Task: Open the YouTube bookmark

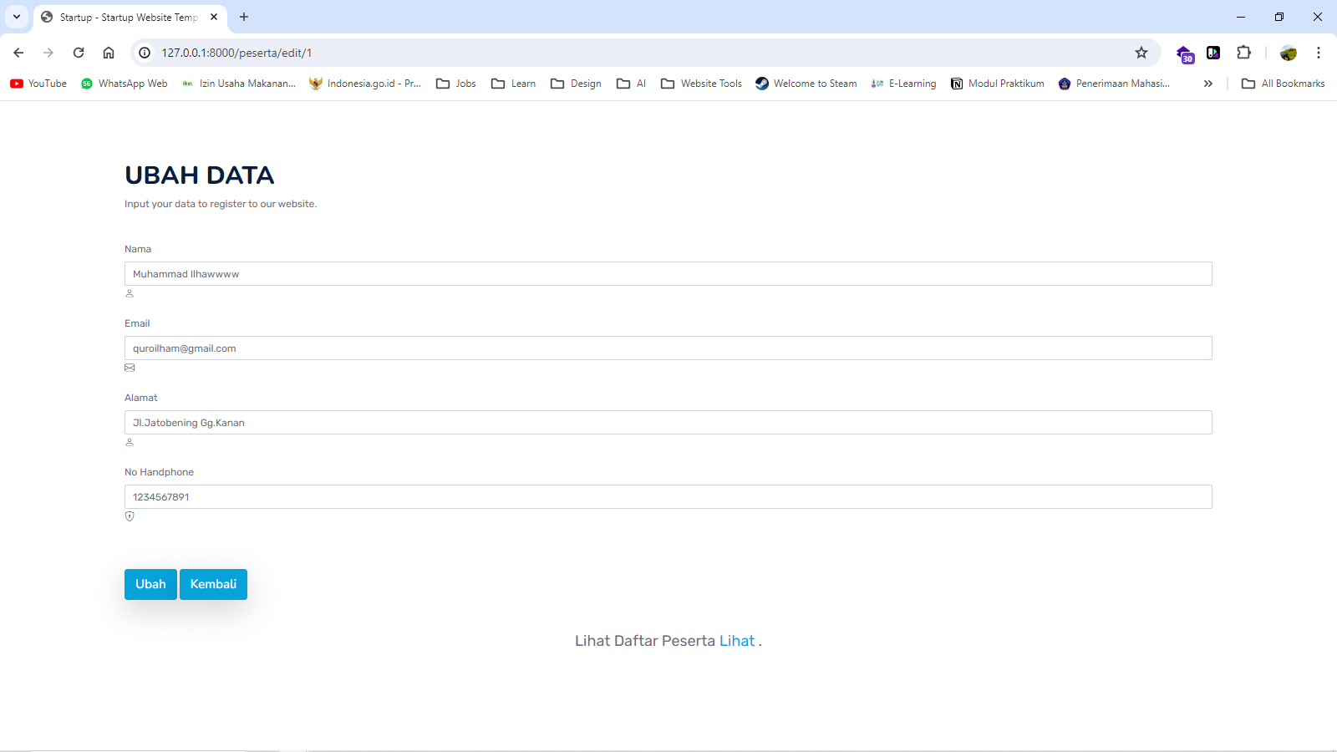Action: pyautogui.click(x=38, y=84)
